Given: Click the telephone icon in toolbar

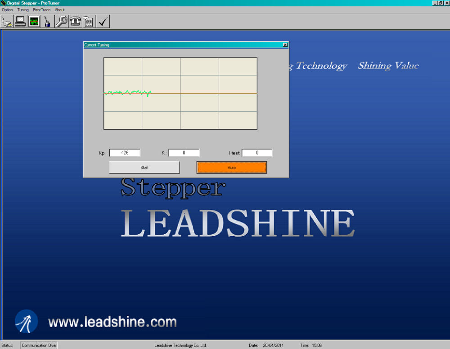Looking at the screenshot, I should click(75, 22).
